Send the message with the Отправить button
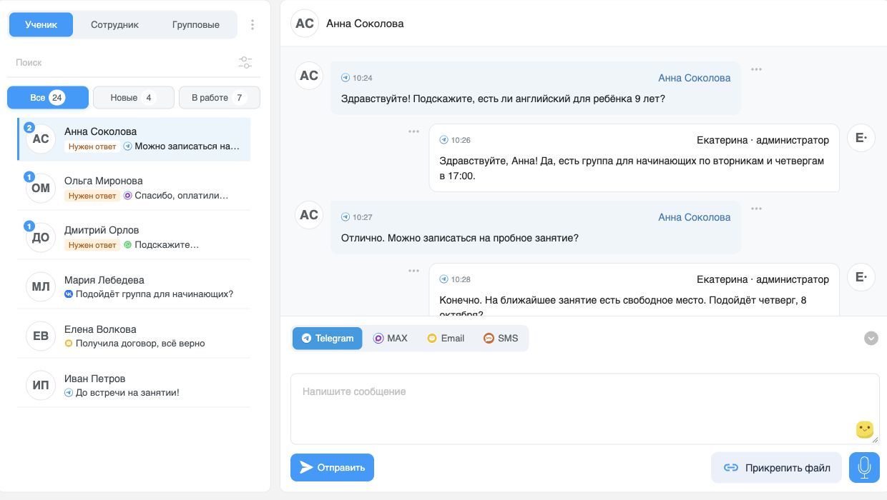 click(332, 468)
